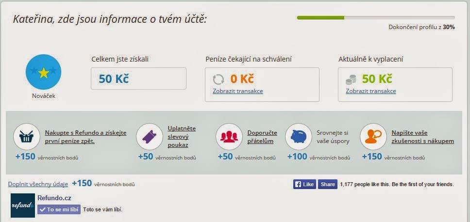Click the coins stack icon
This screenshot has height=222, width=470.
(351, 79)
